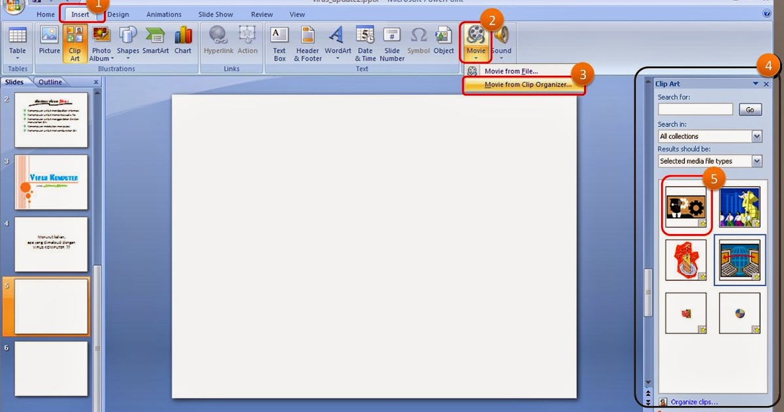Viewport: 784px width, 412px height.
Task: Open the Office button menu
Action: point(13,5)
